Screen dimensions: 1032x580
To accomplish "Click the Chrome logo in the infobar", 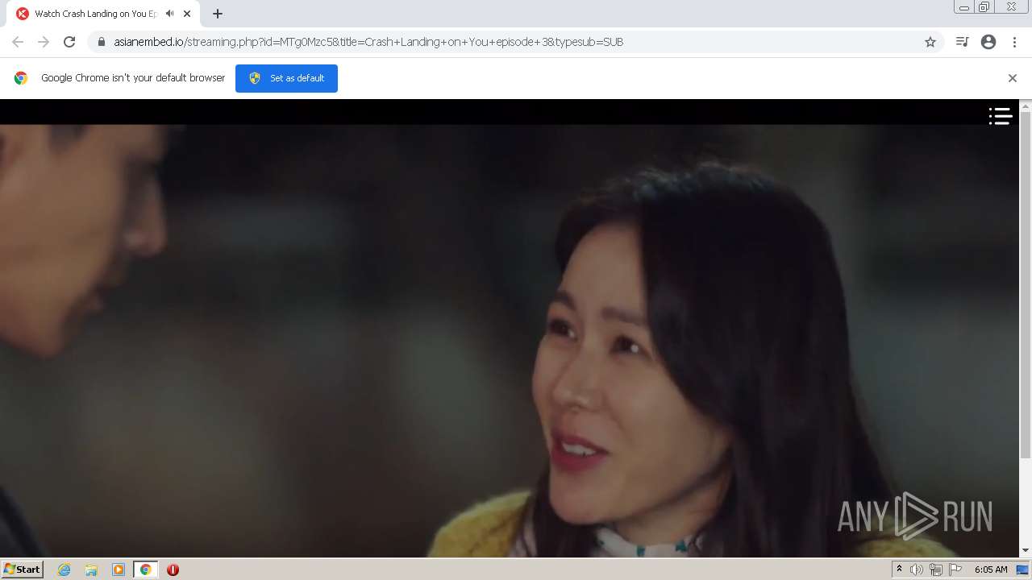I will [21, 78].
